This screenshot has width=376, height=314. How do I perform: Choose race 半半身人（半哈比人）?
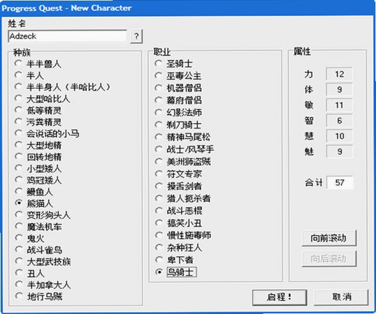(62, 87)
